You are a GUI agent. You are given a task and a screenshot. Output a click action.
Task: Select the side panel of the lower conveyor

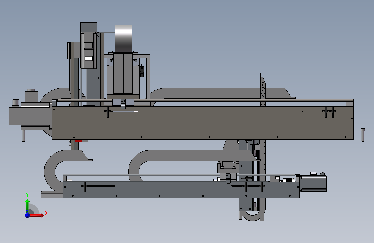pyautogui.click(x=181, y=190)
